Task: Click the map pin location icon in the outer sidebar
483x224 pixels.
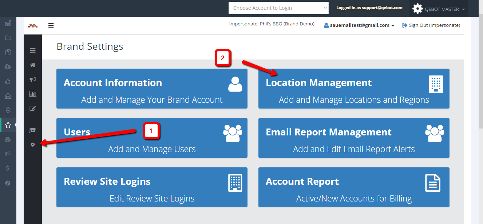Action: pos(8,110)
